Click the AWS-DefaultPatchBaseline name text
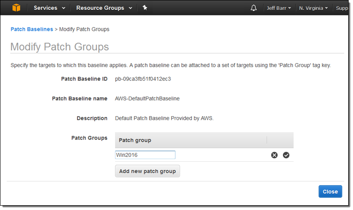 click(x=147, y=99)
